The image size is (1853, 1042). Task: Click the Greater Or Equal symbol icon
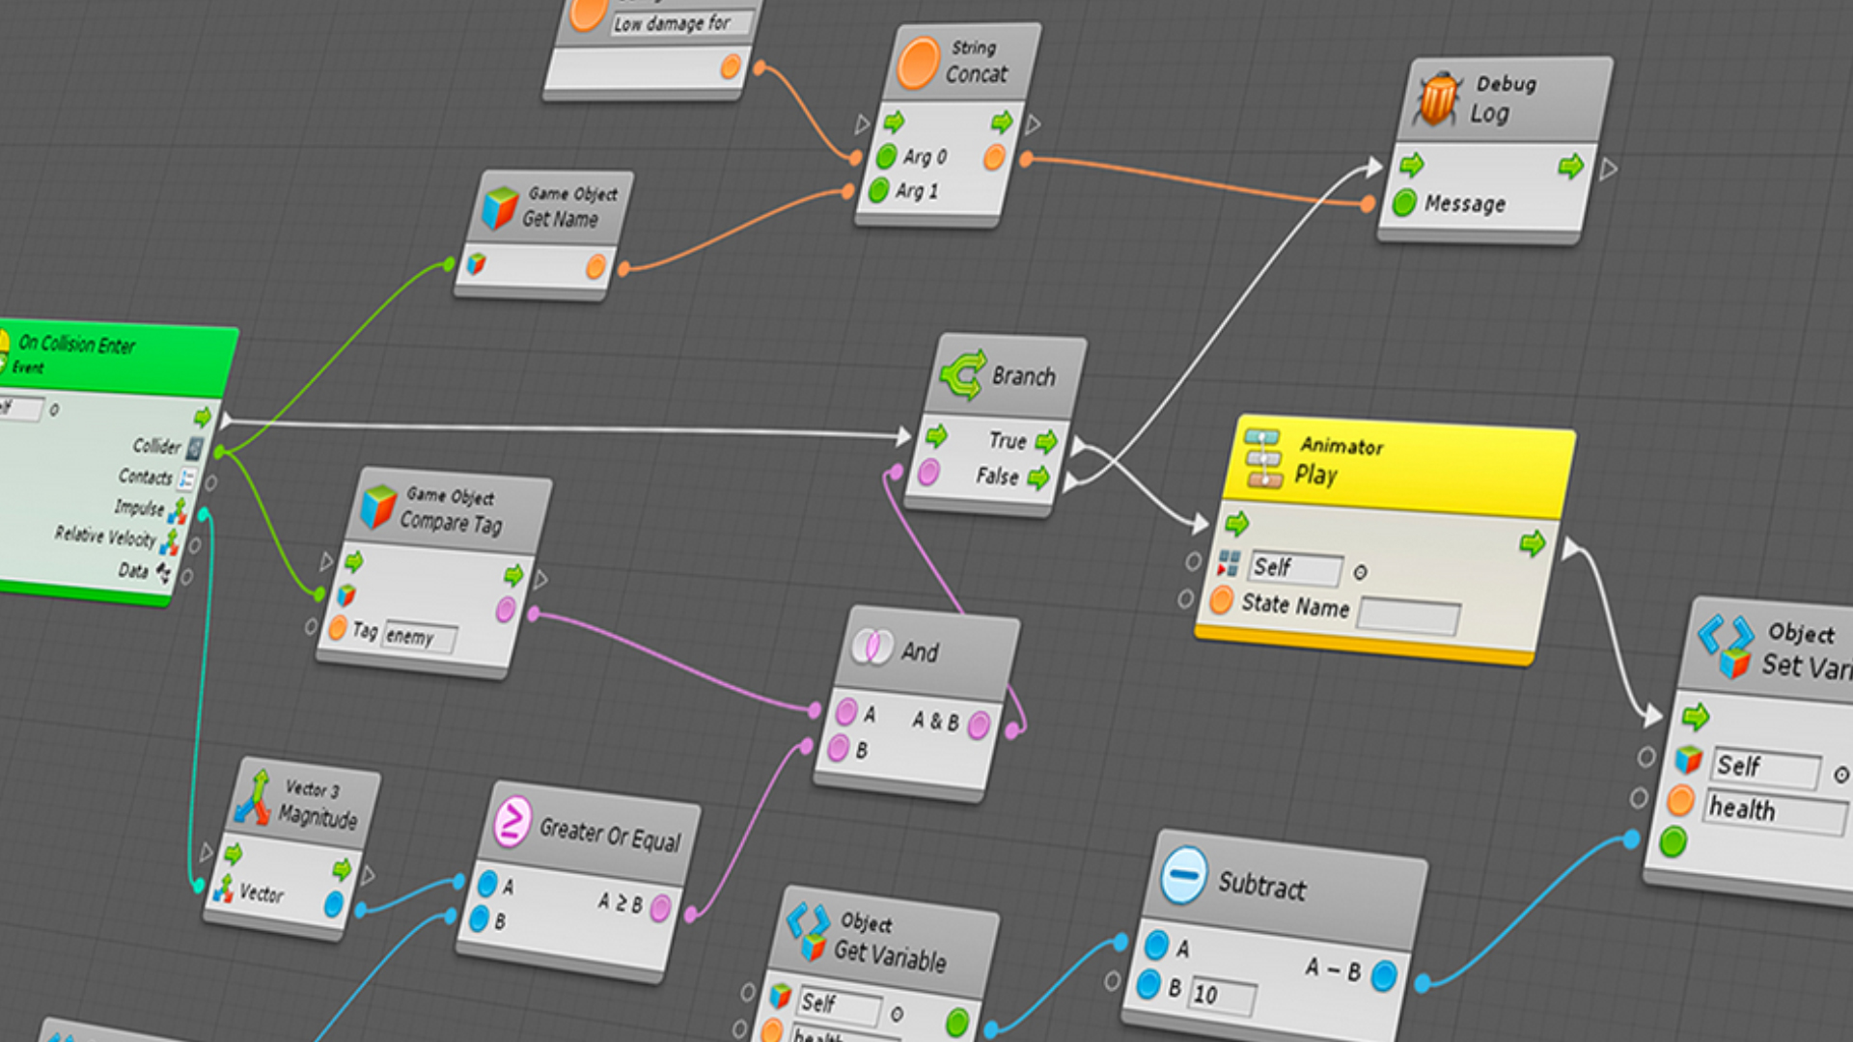click(x=512, y=822)
